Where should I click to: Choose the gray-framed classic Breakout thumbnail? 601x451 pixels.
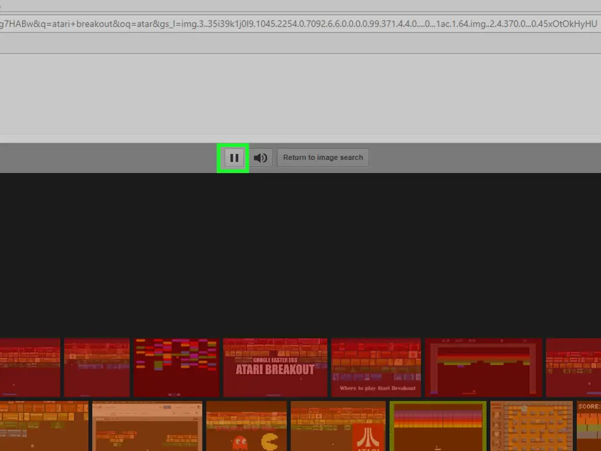coord(484,368)
